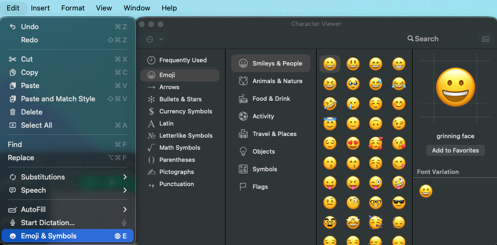Open the Objects subcategory
The height and width of the screenshot is (245, 497).
point(271,151)
